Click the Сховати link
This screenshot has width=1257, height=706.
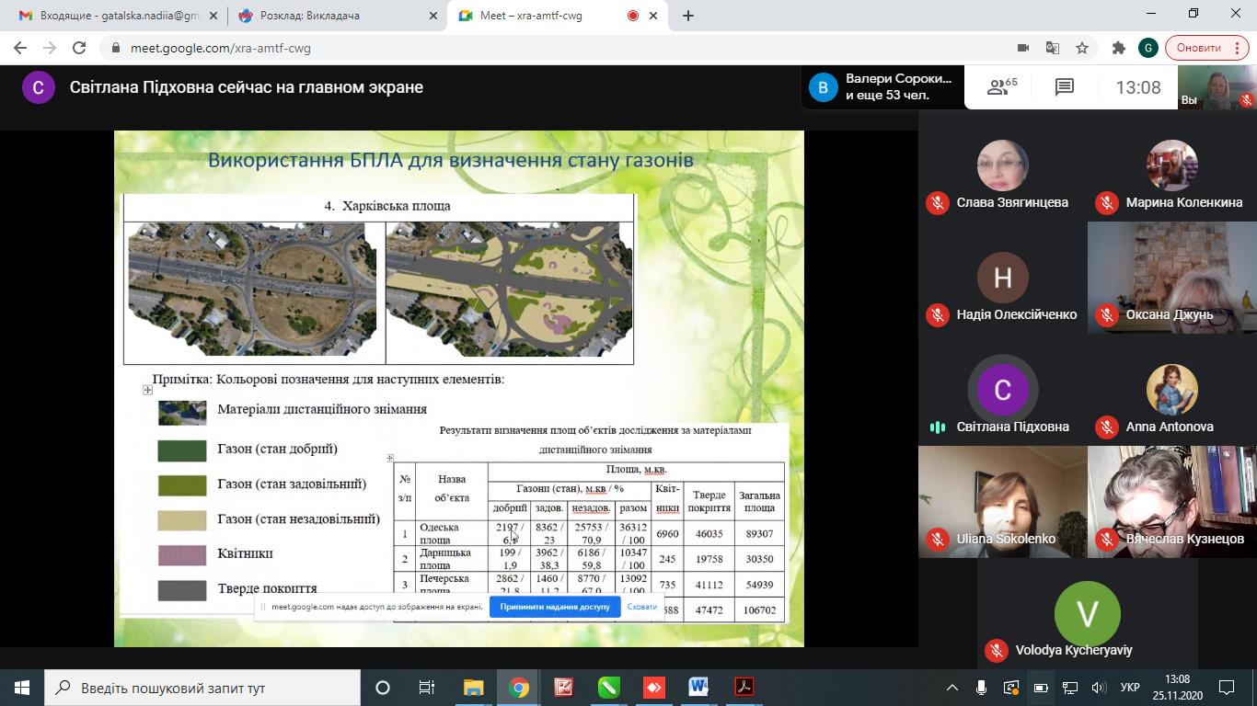641,607
